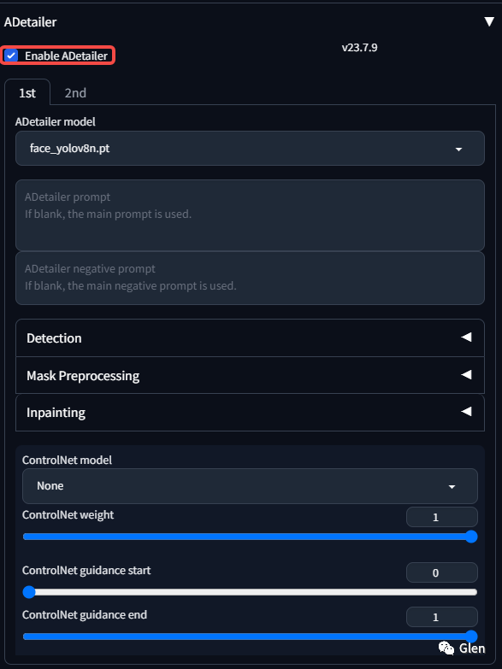This screenshot has width=502, height=669.
Task: Open the ControlNet model dropdown
Action: (x=250, y=486)
